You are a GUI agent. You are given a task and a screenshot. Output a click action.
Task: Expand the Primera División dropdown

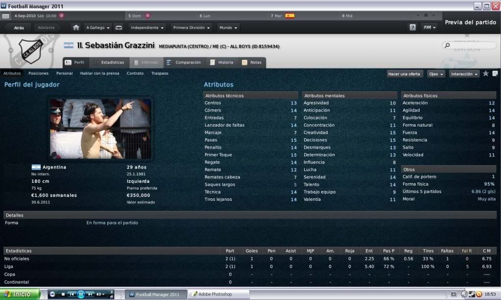coord(191,28)
